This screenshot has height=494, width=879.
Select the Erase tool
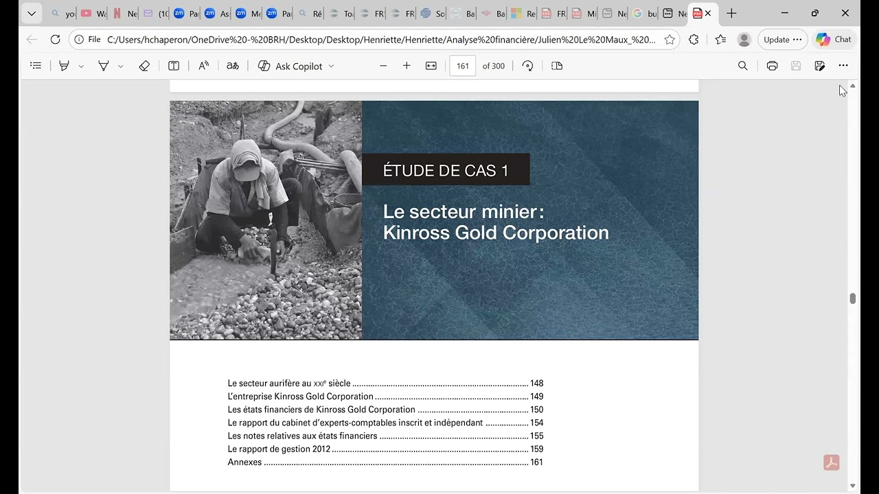click(x=144, y=66)
